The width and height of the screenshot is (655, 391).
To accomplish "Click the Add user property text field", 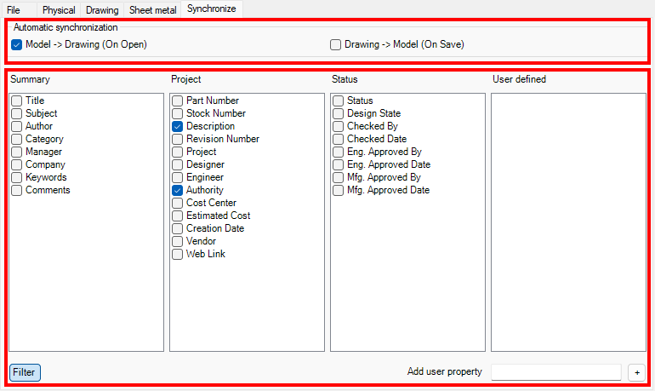I will point(556,371).
